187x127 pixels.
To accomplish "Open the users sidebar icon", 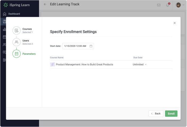I will 5,45.
